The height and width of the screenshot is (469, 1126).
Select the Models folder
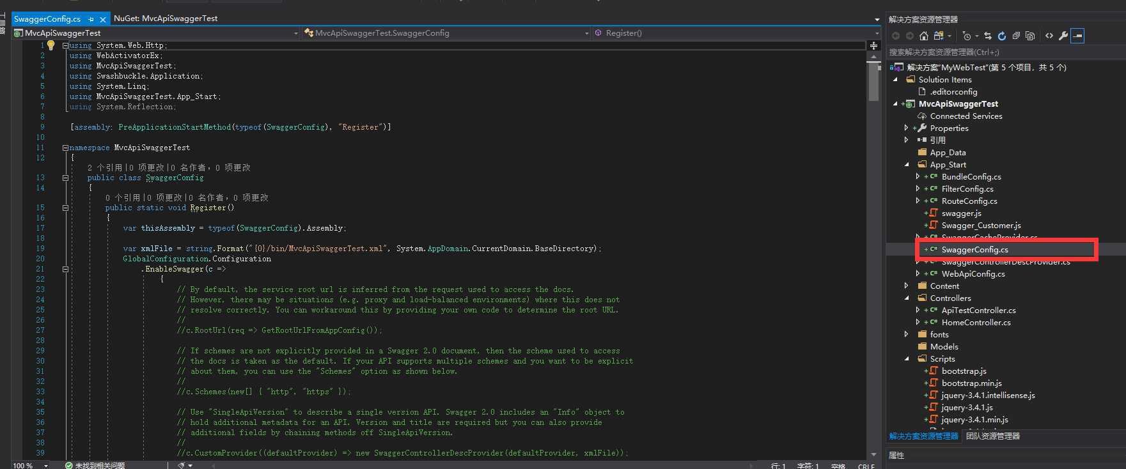point(944,346)
